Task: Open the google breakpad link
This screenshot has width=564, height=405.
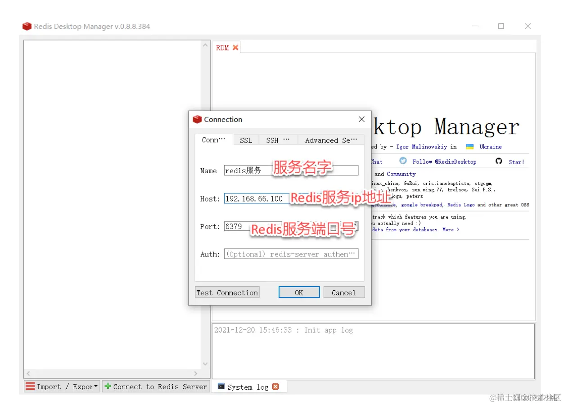Action: (422, 205)
